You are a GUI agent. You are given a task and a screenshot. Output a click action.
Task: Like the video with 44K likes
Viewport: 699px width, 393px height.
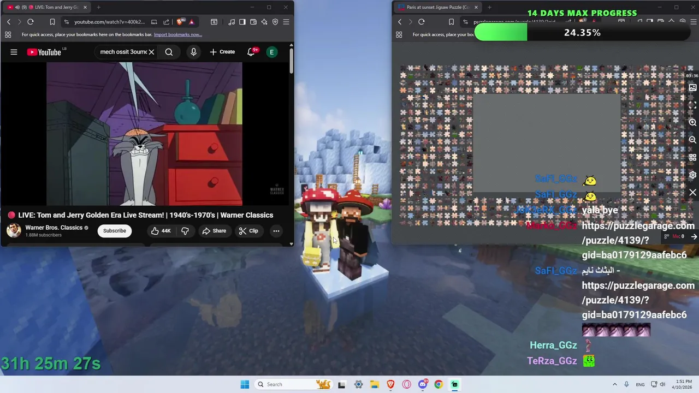tap(161, 231)
